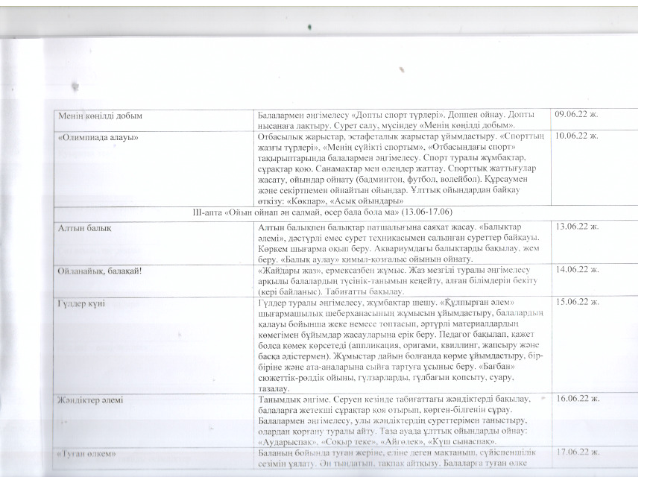Click the «Менің көңілді добым» topic cell
653x477 pixels.
coord(100,117)
